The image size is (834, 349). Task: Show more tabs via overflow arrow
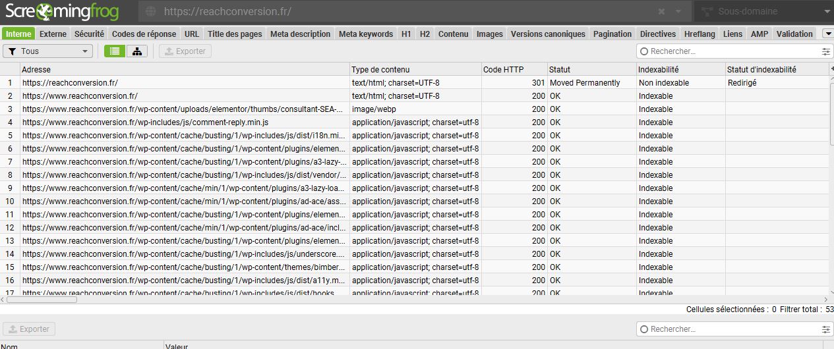(x=827, y=34)
